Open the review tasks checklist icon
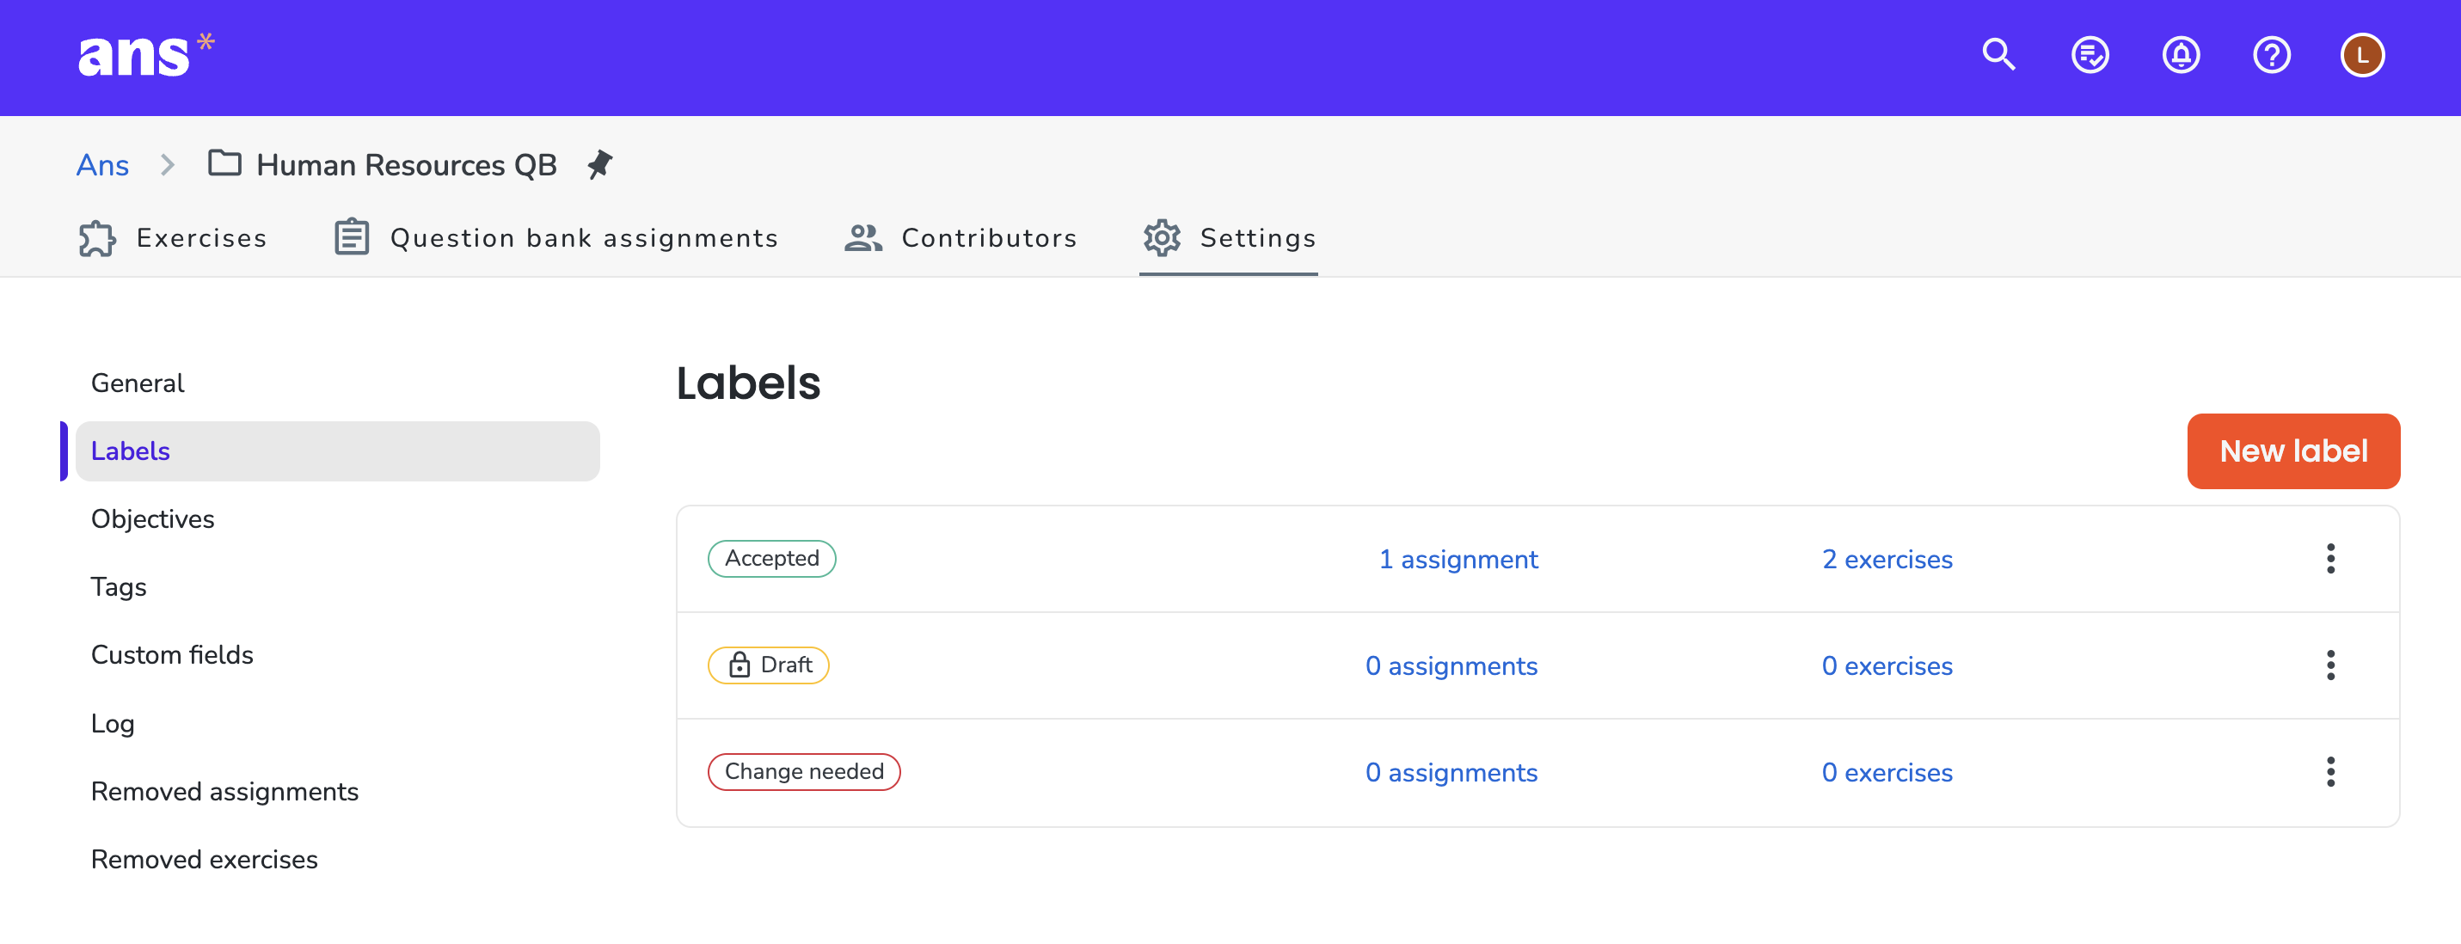The height and width of the screenshot is (944, 2461). click(x=2090, y=54)
